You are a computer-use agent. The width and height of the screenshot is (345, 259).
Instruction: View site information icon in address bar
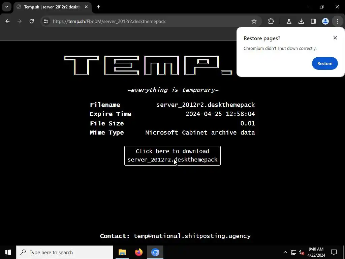coord(46,21)
